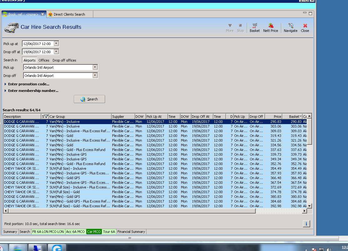Click the Navigate toolbar icon
This screenshot has height=251, width=348.
(290, 28)
